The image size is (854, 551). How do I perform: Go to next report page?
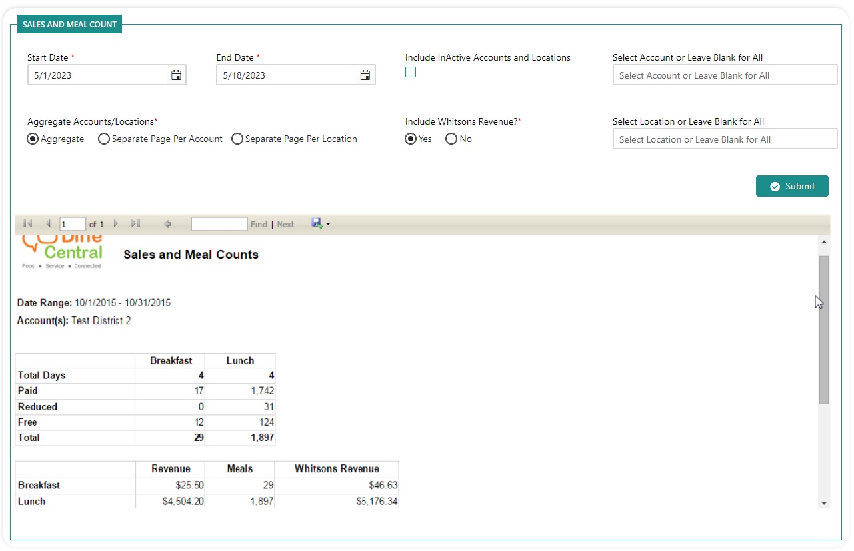tap(116, 224)
